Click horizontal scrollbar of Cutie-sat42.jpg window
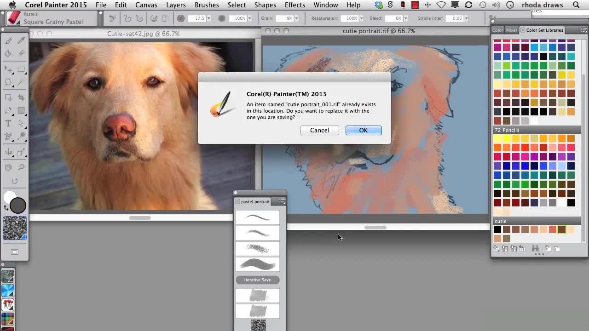Screen dimensions: 589x331 [x=140, y=218]
